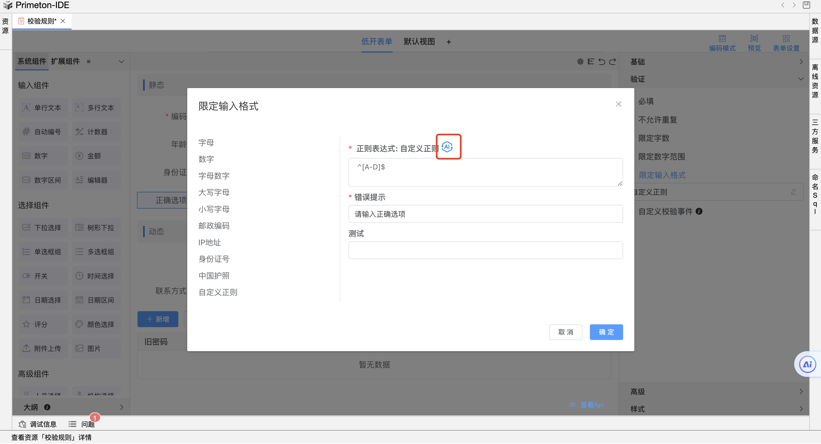821x444 pixels.
Task: Click the 确定 confirm button
Action: 606,332
